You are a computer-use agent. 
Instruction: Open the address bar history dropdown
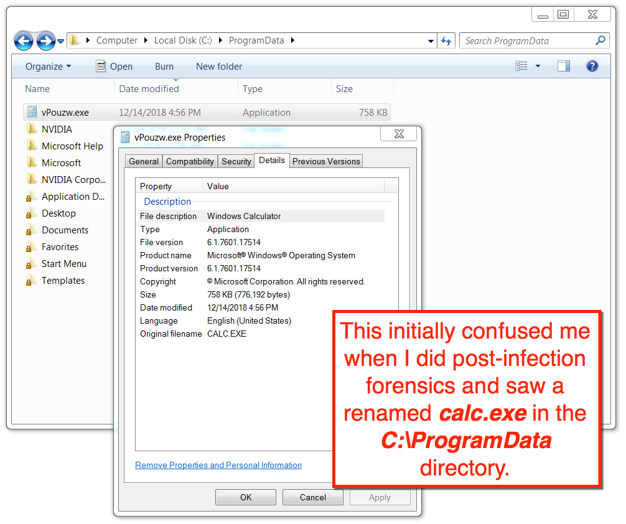tap(431, 40)
